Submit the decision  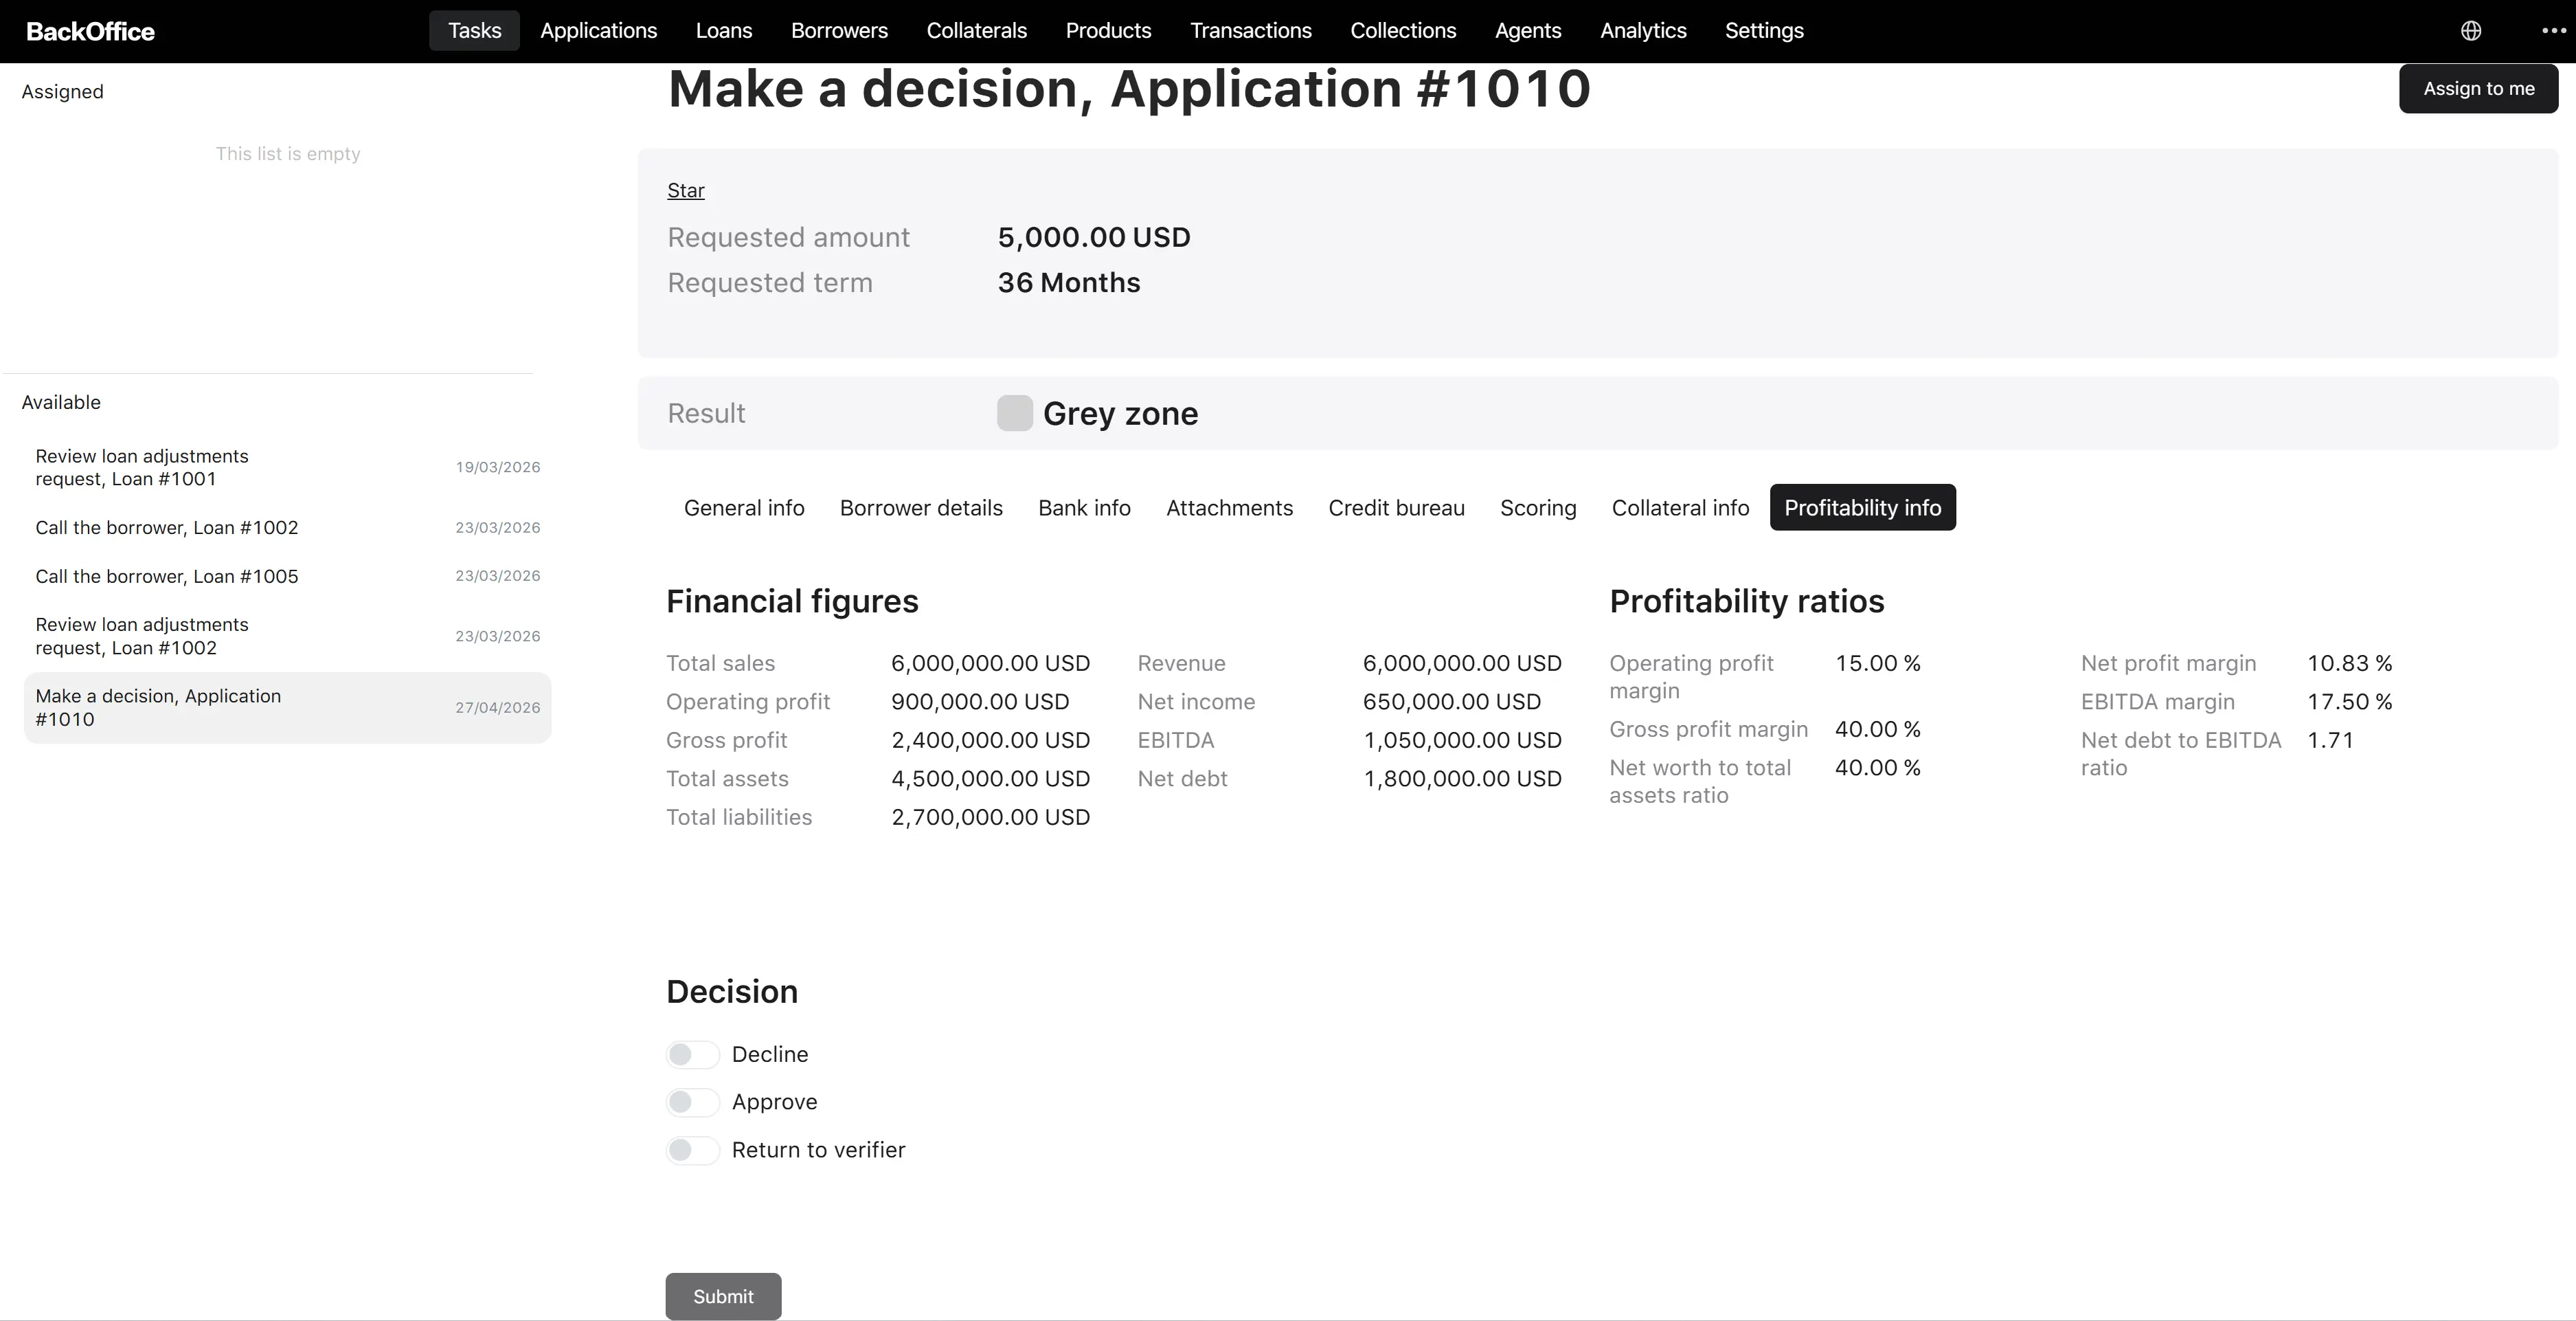tap(723, 1297)
